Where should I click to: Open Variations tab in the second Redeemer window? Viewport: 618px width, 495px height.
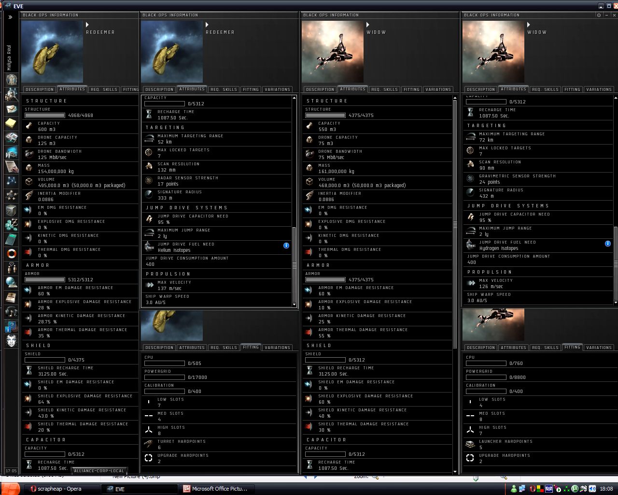(x=278, y=89)
